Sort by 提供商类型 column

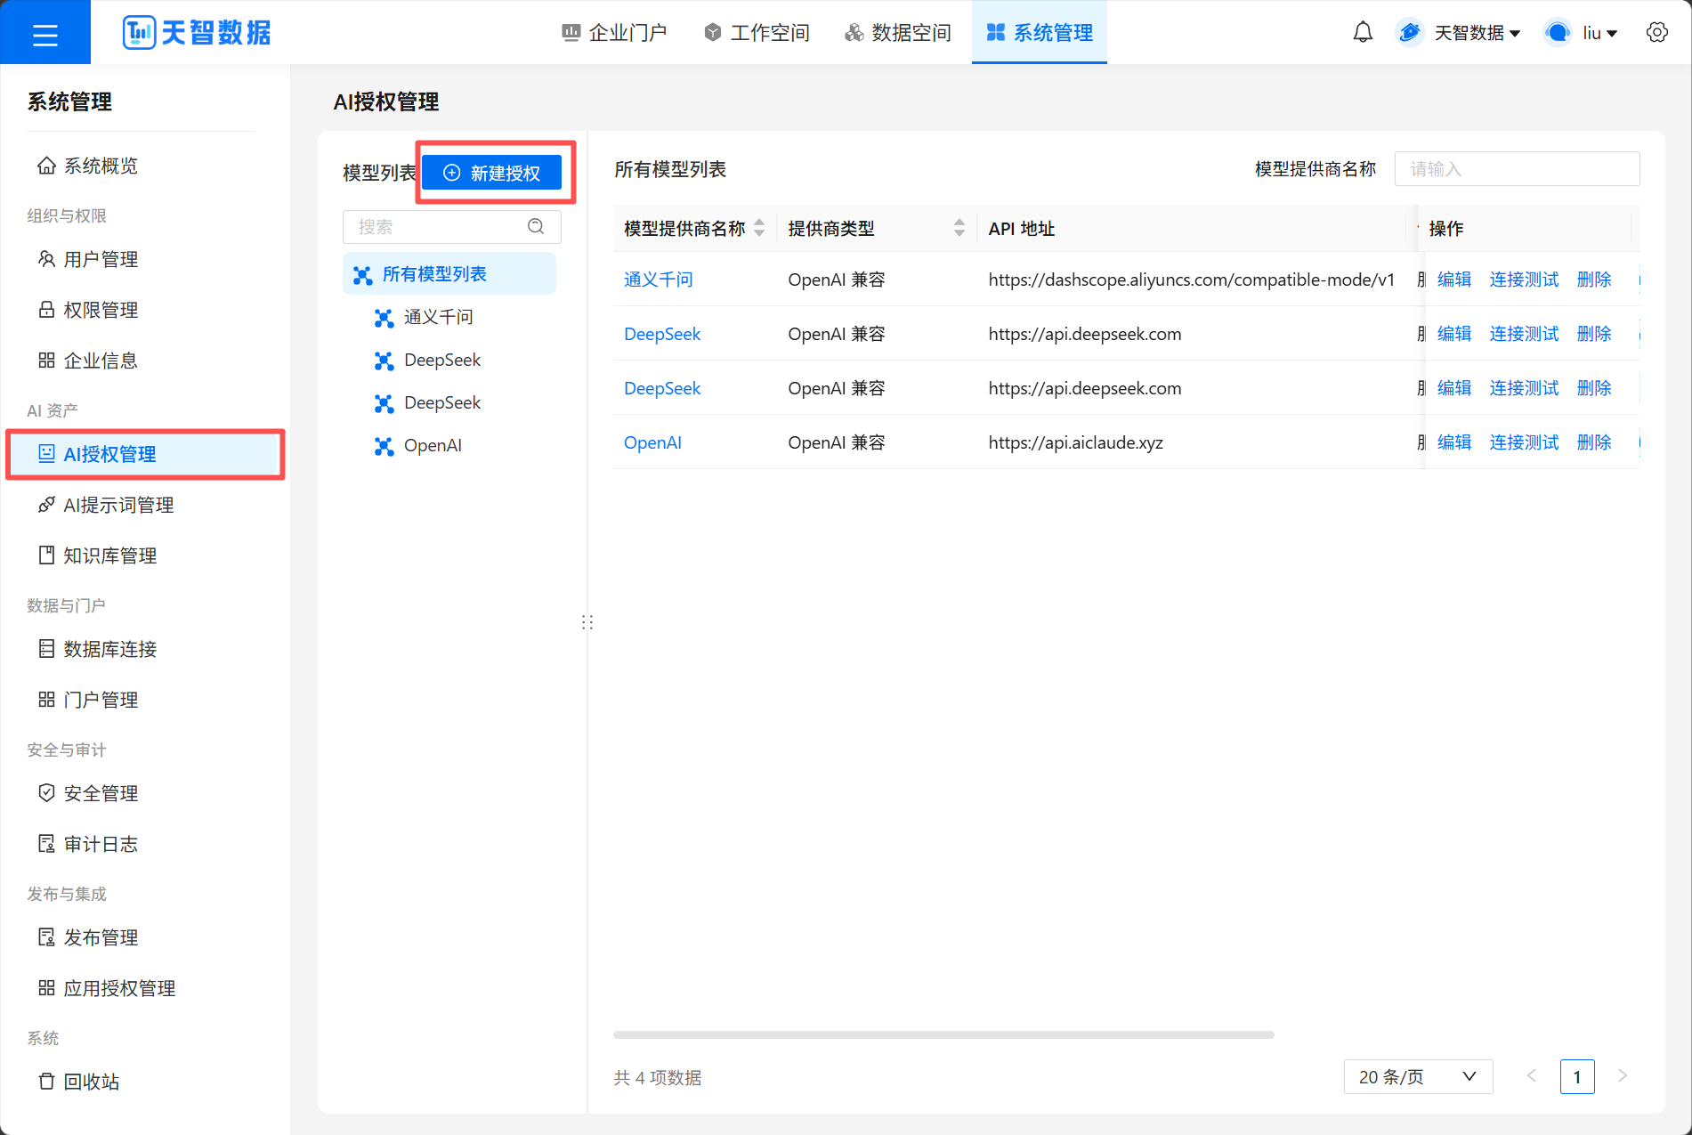tap(959, 228)
